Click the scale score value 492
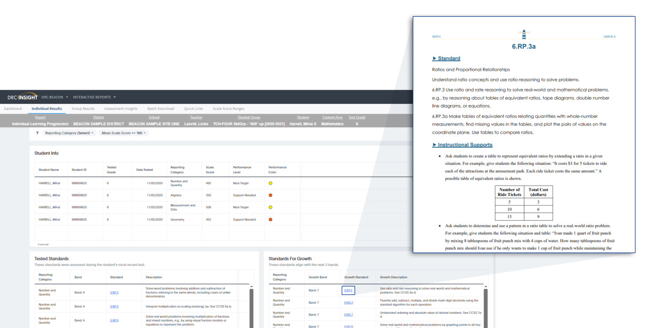Screen dimensions: 656x328 coord(208,183)
